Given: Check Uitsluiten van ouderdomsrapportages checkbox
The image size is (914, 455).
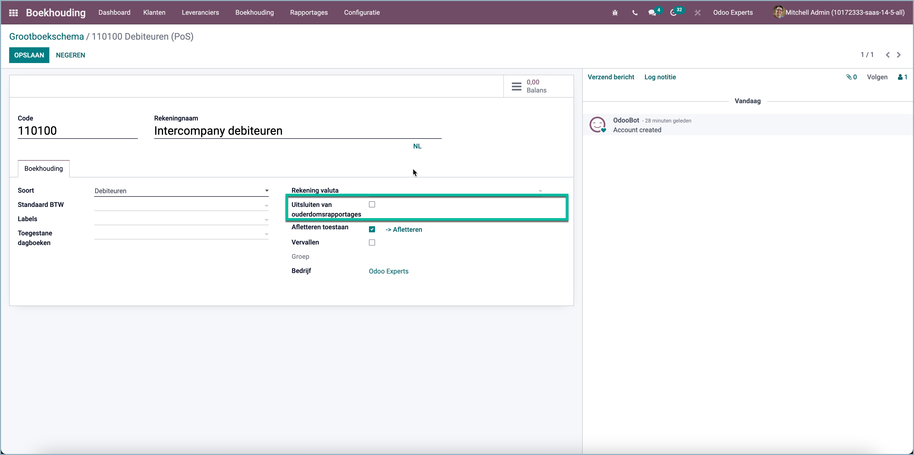Looking at the screenshot, I should pyautogui.click(x=372, y=204).
